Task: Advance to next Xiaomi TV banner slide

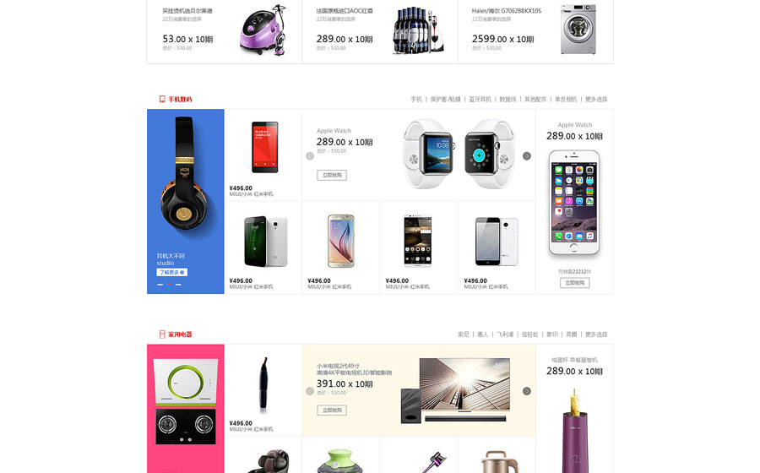Action: (x=527, y=391)
